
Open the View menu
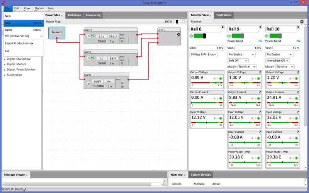pos(27,8)
